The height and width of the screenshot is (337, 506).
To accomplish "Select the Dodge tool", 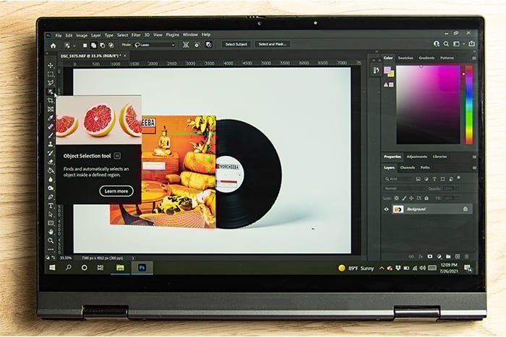I will click(51, 188).
